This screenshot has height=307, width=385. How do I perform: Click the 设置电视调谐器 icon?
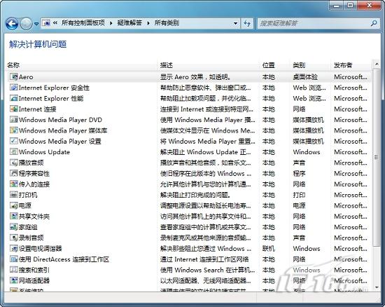pyautogui.click(x=14, y=248)
